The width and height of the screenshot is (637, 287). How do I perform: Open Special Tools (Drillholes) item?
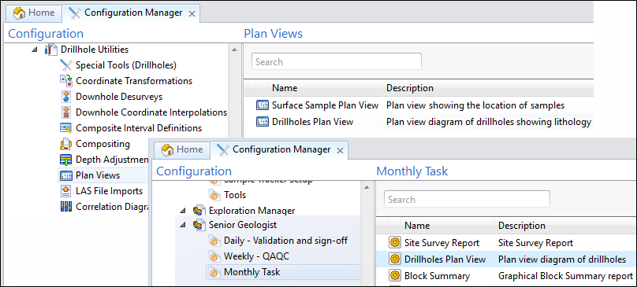tap(125, 64)
